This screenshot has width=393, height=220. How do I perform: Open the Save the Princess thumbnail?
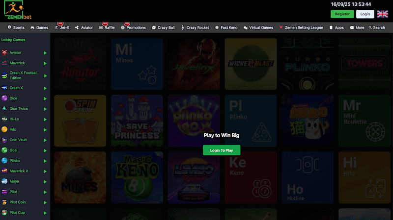[137, 121]
